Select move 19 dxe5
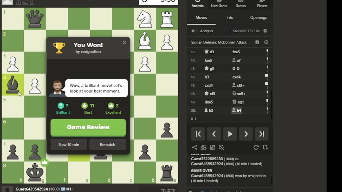The height and width of the screenshot is (192, 342). (209, 102)
